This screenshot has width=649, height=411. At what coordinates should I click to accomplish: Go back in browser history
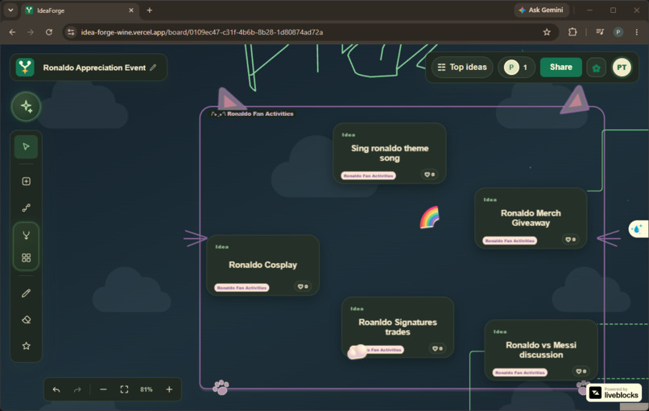(x=12, y=32)
